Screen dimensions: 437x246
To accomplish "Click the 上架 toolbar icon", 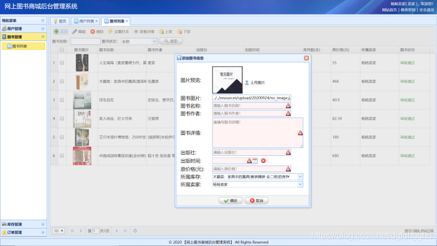I will point(161,32).
